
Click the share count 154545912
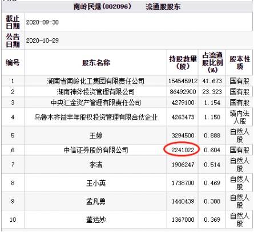pyautogui.click(x=183, y=81)
